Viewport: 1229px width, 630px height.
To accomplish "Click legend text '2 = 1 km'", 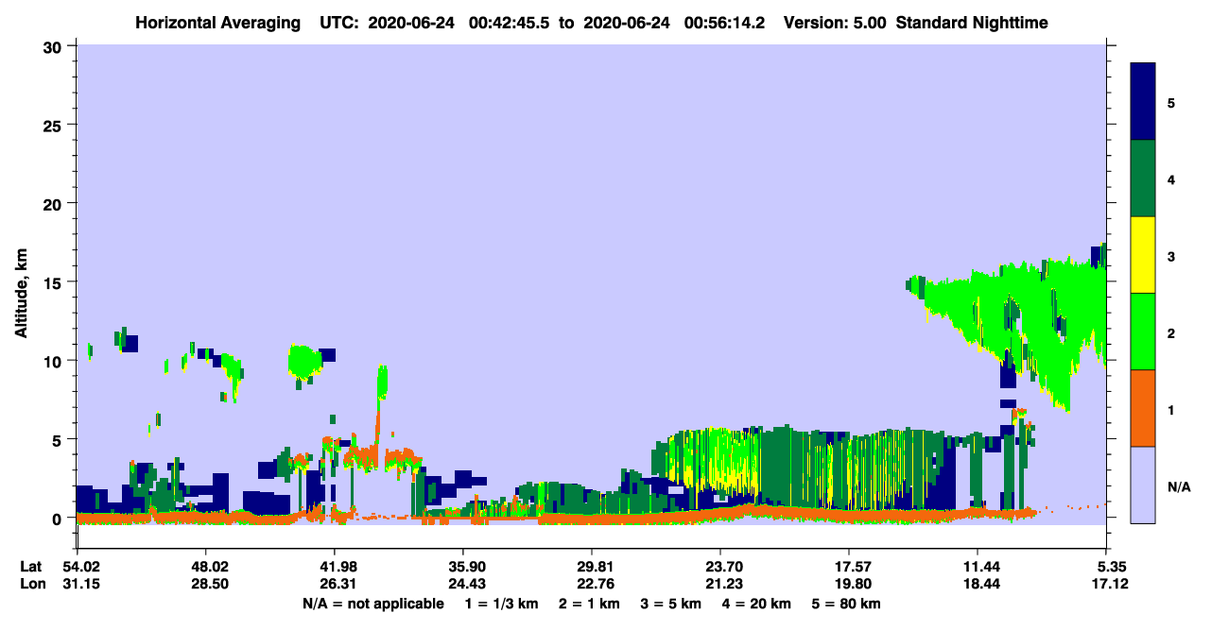I will [592, 604].
